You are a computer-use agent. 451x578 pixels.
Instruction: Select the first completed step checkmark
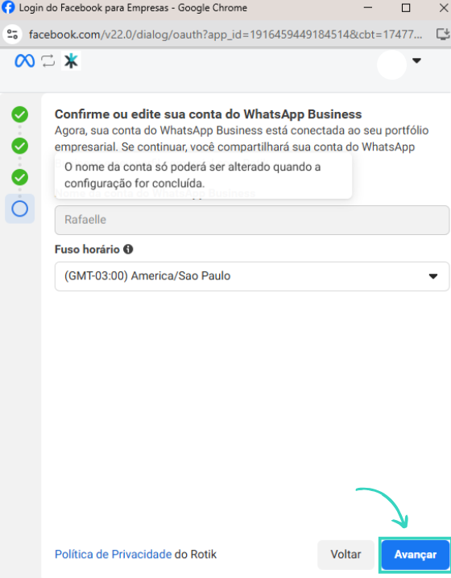[19, 114]
